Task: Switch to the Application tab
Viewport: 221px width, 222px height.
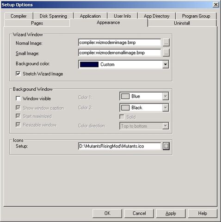Action: point(90,16)
